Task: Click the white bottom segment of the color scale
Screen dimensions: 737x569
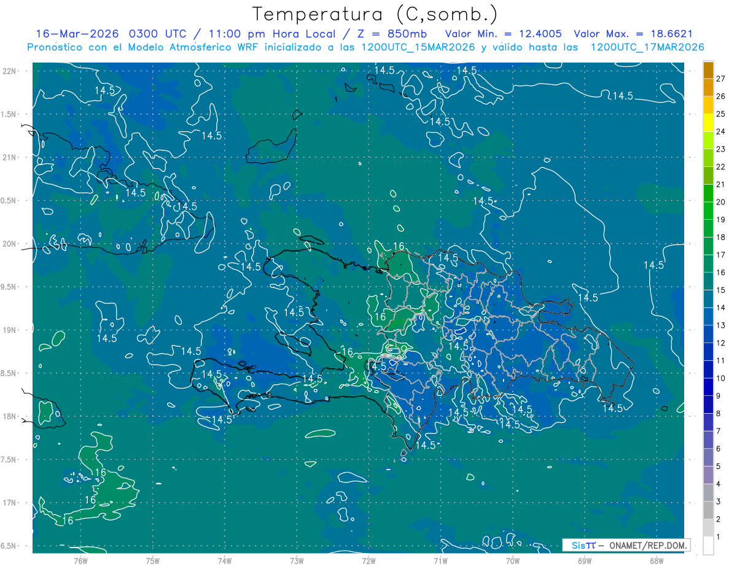Action: 708,546
